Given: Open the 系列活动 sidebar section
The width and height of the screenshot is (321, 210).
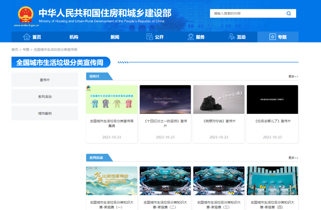Looking at the screenshot, I should (x=45, y=96).
